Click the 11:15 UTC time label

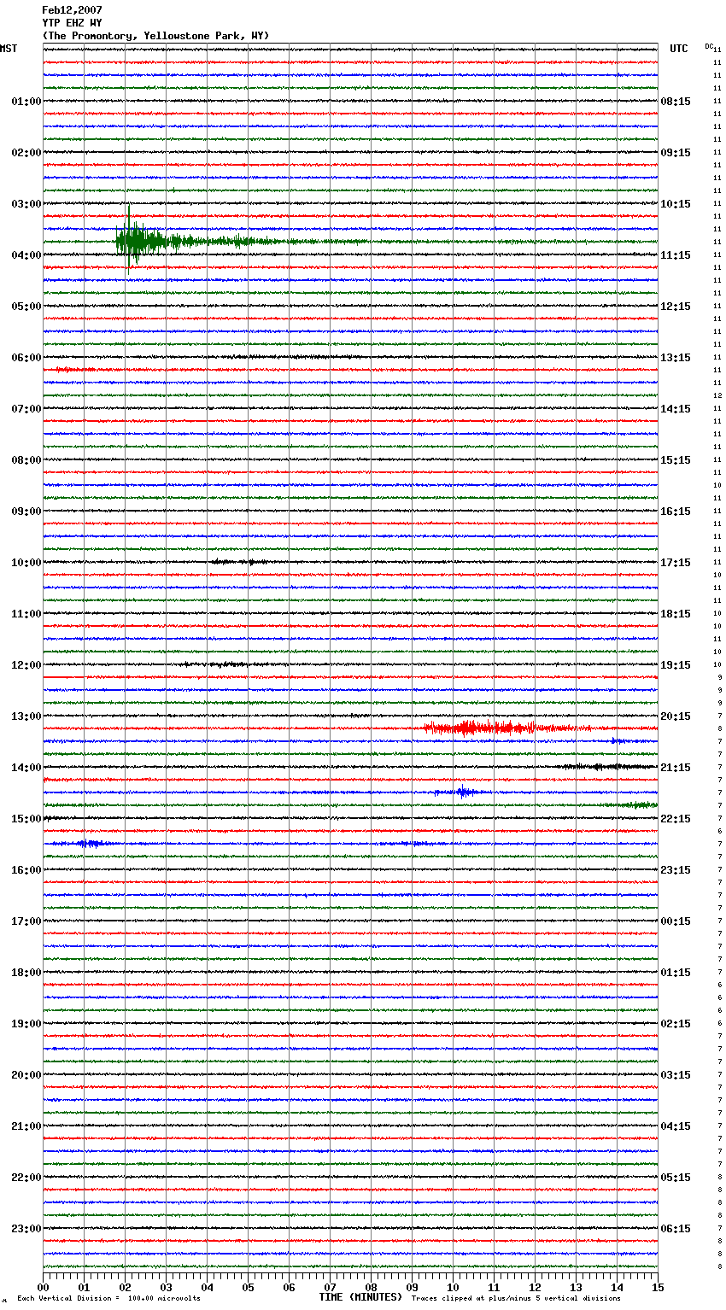[x=676, y=255]
